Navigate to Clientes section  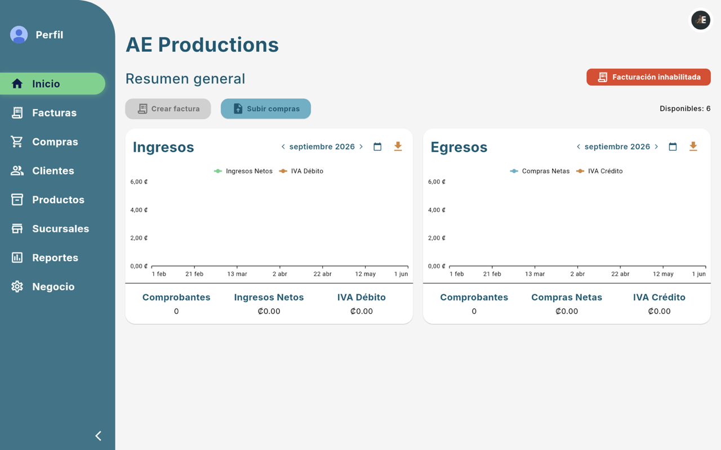(53, 170)
